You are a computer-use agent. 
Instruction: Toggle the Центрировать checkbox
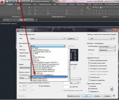39,86
